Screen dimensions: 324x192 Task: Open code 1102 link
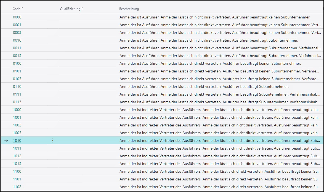[x=17, y=187]
